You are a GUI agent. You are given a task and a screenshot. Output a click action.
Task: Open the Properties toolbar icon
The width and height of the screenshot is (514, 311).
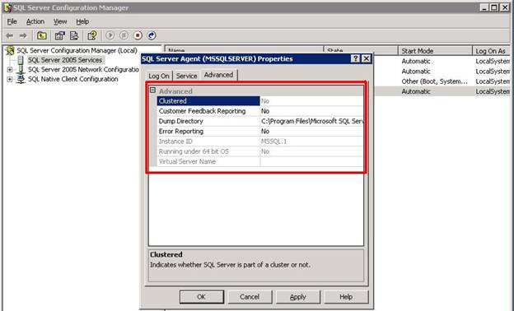click(x=59, y=35)
